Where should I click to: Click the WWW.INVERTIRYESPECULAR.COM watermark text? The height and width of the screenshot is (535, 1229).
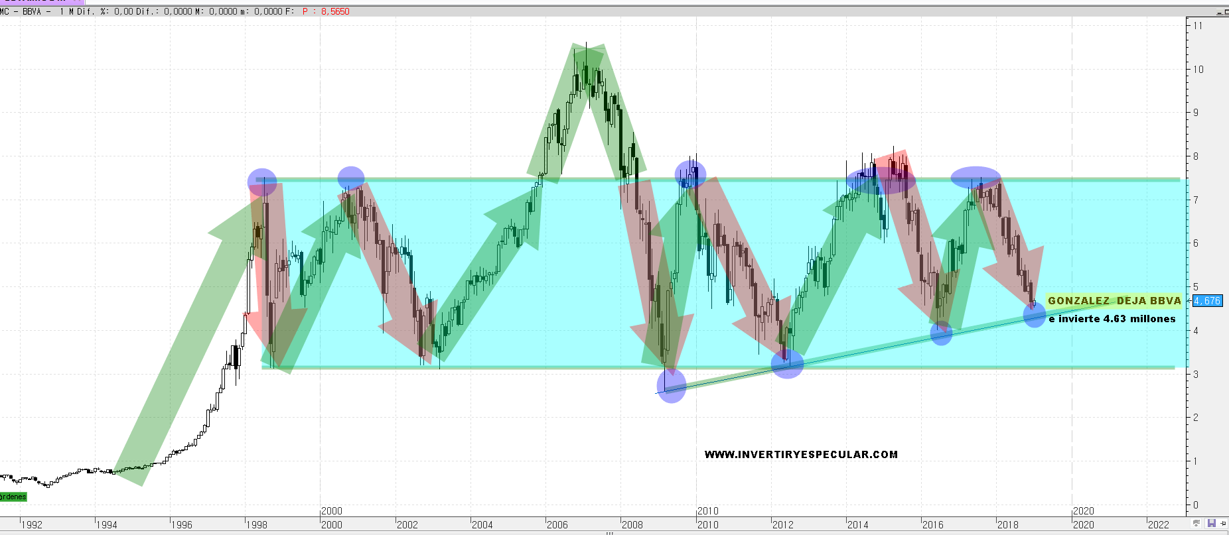point(800,455)
